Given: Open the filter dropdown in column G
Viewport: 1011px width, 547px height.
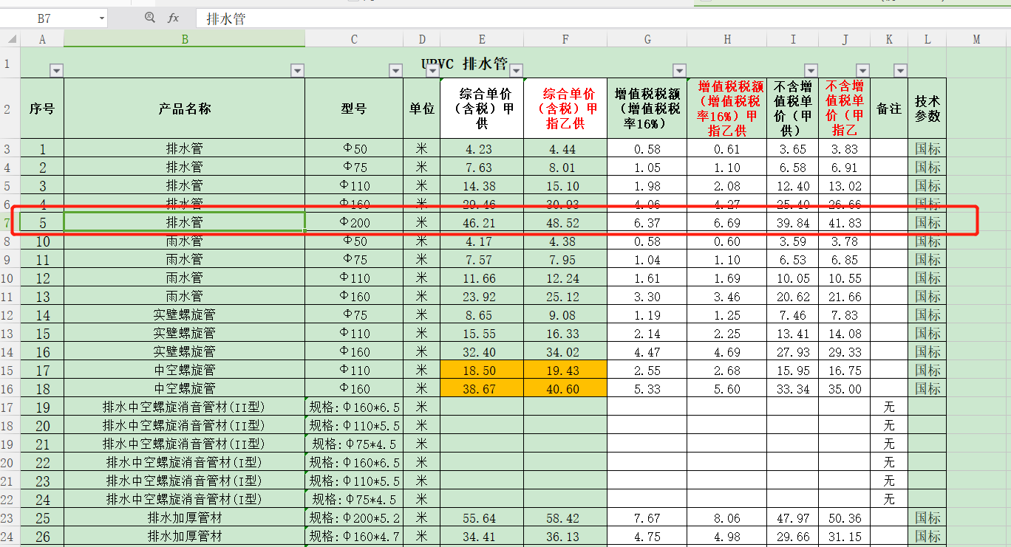Looking at the screenshot, I should pyautogui.click(x=679, y=71).
